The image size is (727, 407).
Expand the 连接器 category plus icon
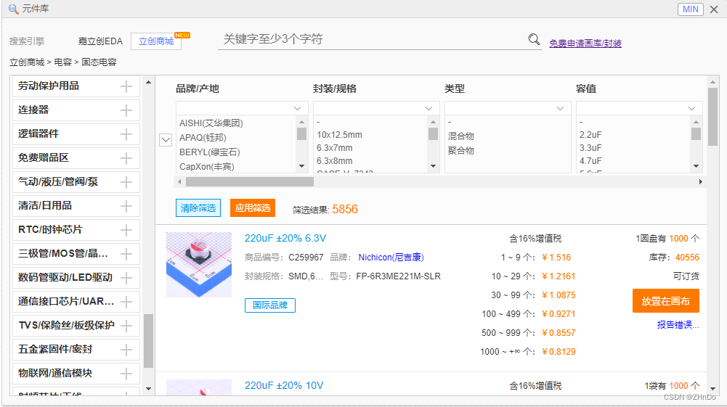[x=126, y=111]
